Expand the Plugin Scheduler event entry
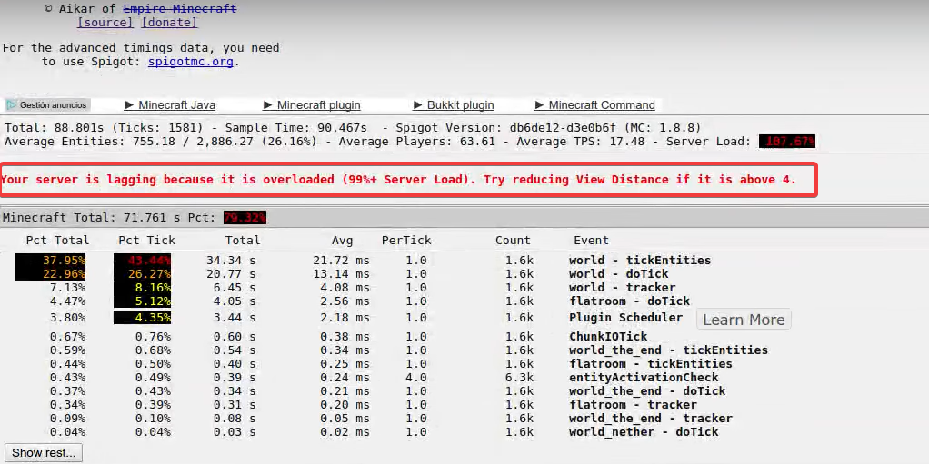The width and height of the screenshot is (929, 464). [625, 318]
